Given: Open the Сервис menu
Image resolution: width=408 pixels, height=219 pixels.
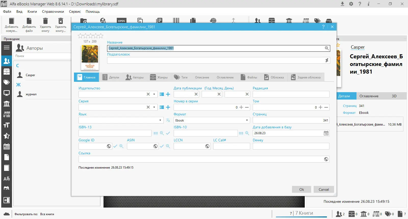Looking at the screenshot, I should pyautogui.click(x=75, y=11).
